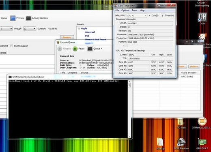This screenshot has height=152, width=211.
Task: Open the EVGA Precision desktop shortcut
Action: (181, 144)
